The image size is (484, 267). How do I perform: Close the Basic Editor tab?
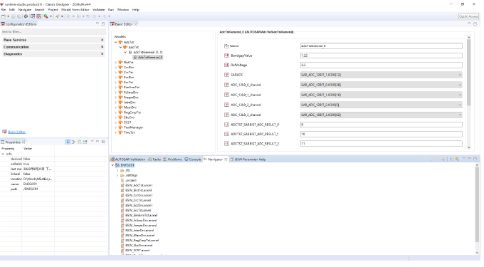pyautogui.click(x=136, y=24)
